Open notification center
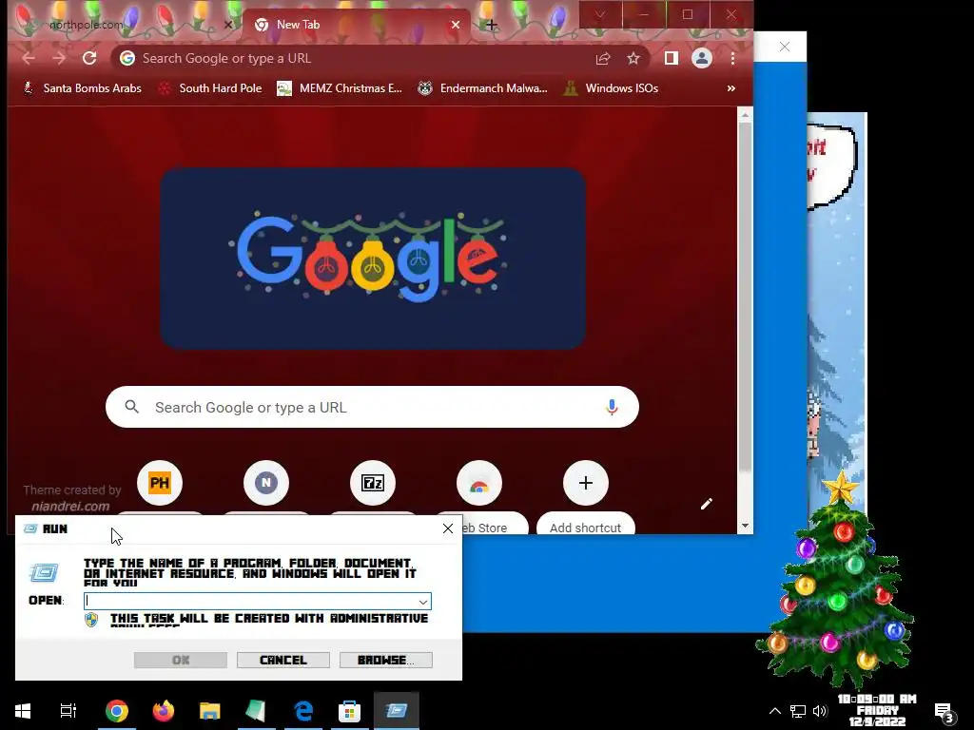Viewport: 974px width, 730px height. tap(945, 712)
